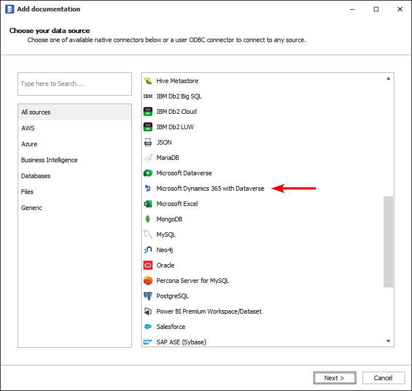Screen dimensions: 412x391
Task: Click the Hive Metastore bee icon
Action: point(147,81)
